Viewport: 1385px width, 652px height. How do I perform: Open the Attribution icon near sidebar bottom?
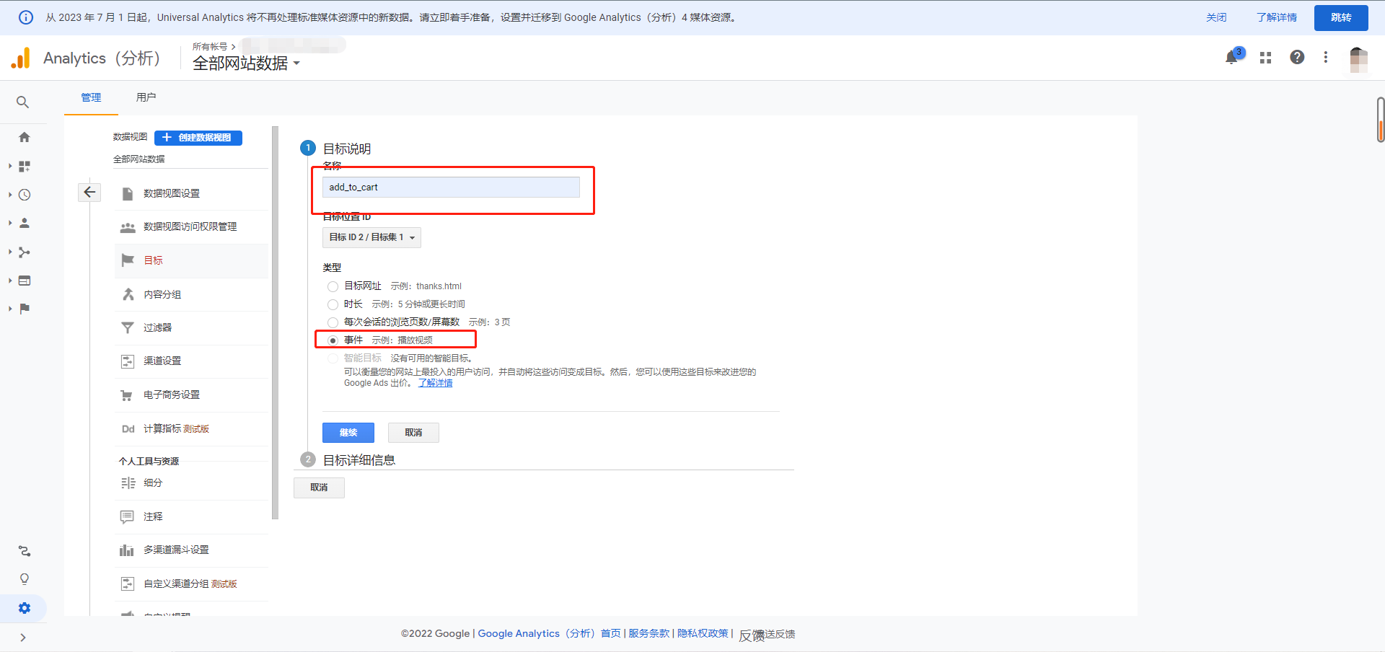(x=25, y=551)
